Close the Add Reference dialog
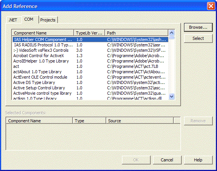The image size is (217, 171). click(x=211, y=6)
